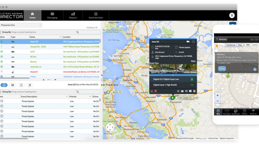The width and height of the screenshot is (259, 146).
Task: Switch to the Reports tab
Action: pos(73,15)
